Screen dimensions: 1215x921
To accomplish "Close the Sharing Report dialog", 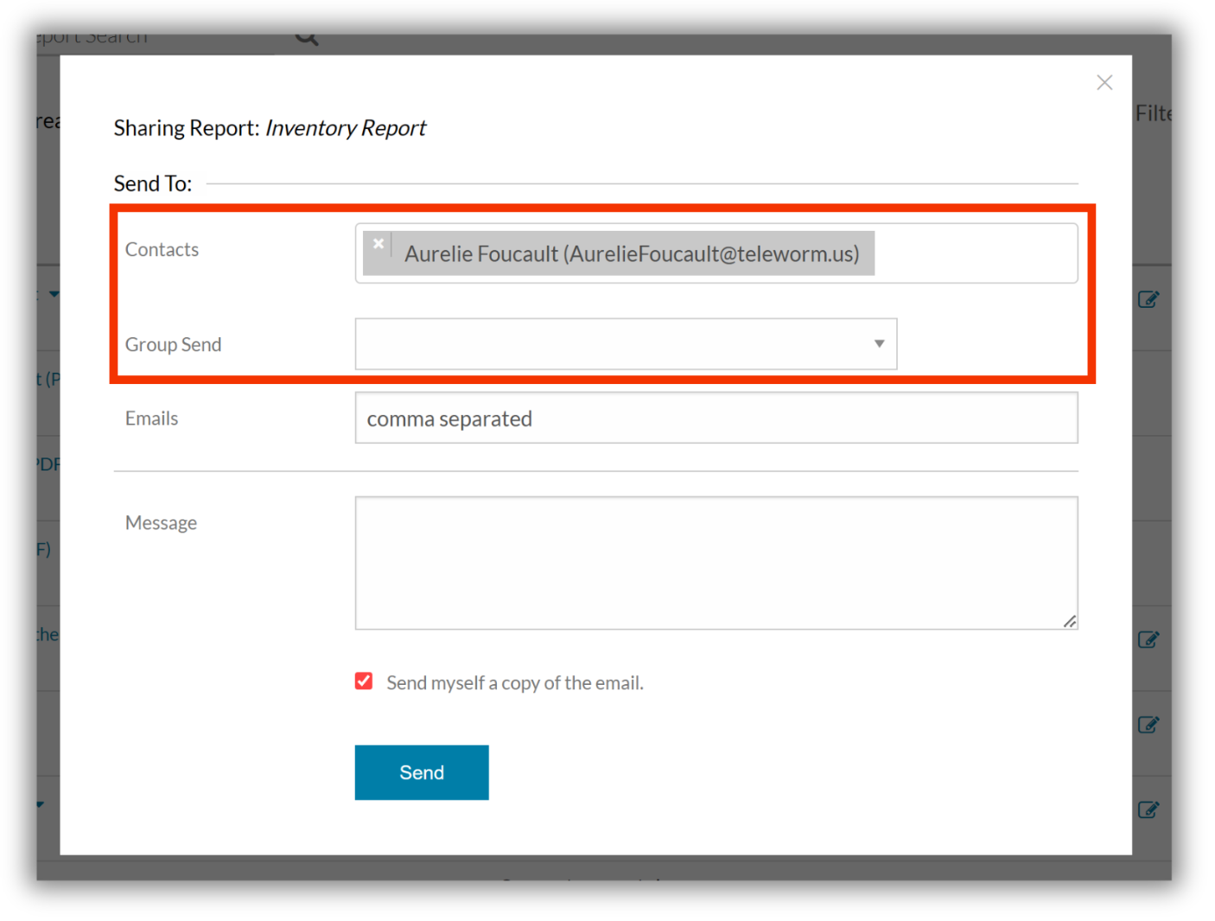I will pos(1104,82).
